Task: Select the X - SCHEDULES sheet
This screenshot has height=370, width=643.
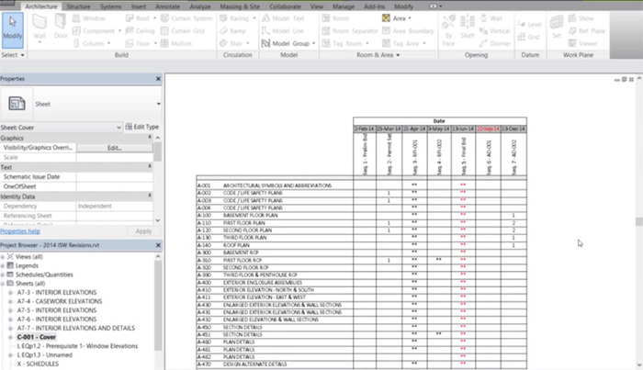Action: (x=38, y=364)
